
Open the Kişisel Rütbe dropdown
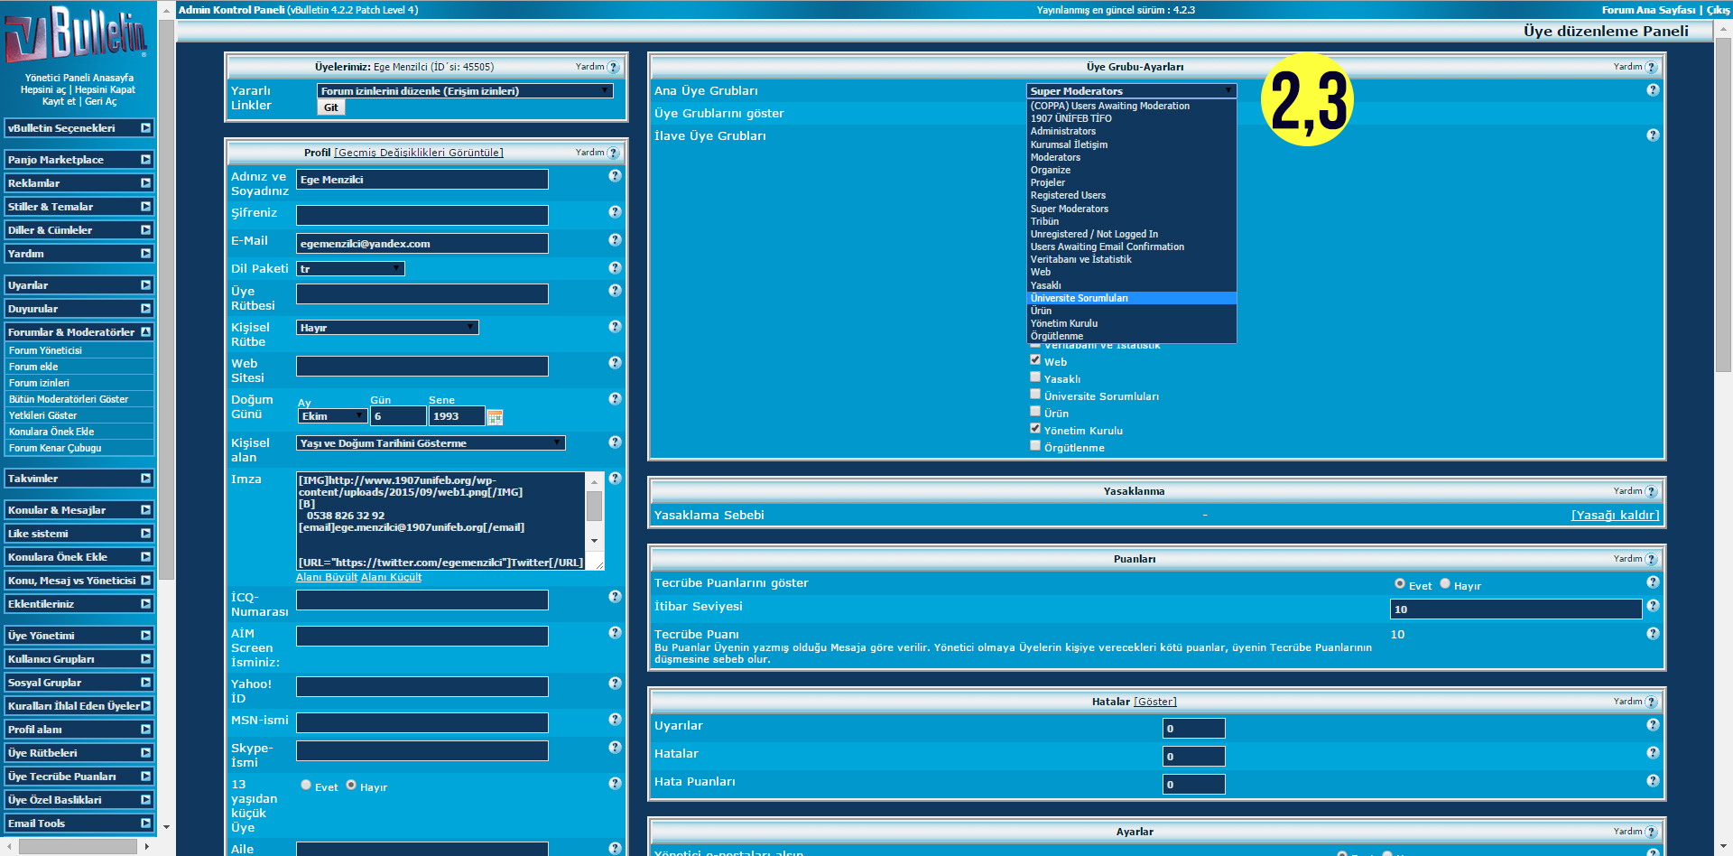click(x=387, y=328)
